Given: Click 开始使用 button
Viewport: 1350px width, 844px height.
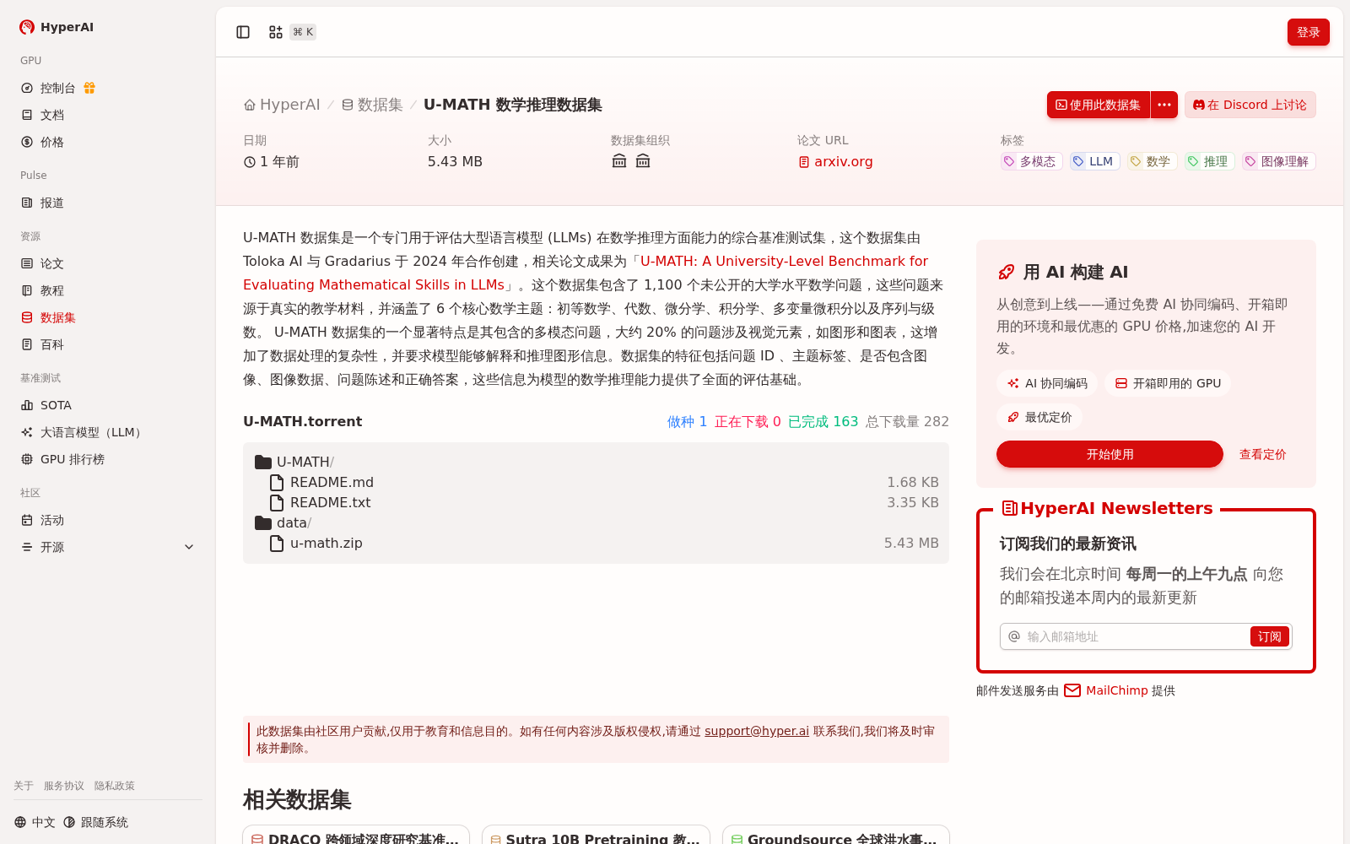Looking at the screenshot, I should (1110, 454).
